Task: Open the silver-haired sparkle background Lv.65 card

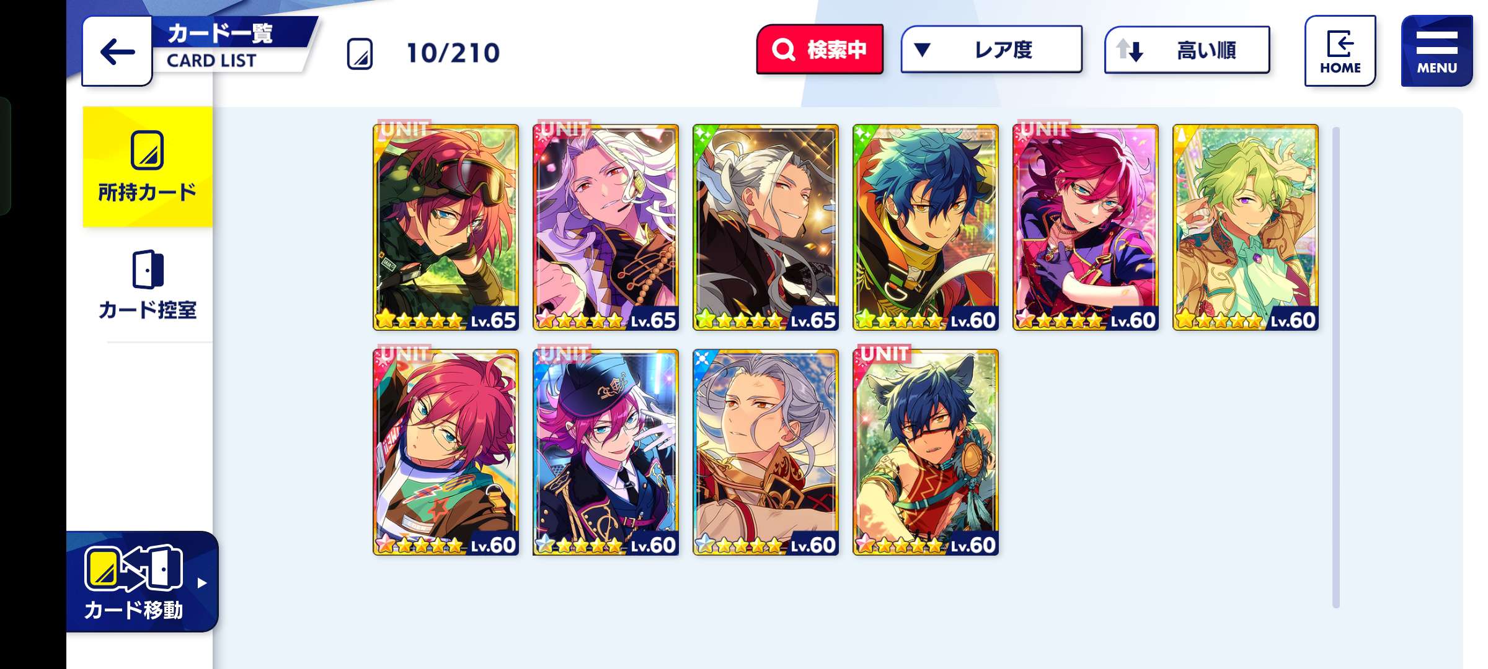Action: click(x=766, y=227)
